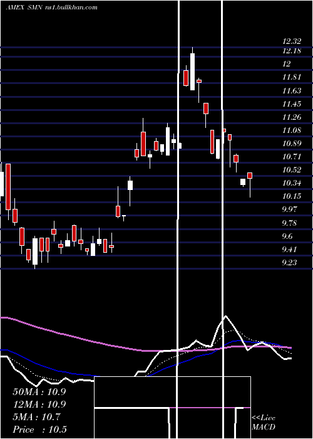
Task: Click the 9.23 price axis label
Action: (x=289, y=263)
